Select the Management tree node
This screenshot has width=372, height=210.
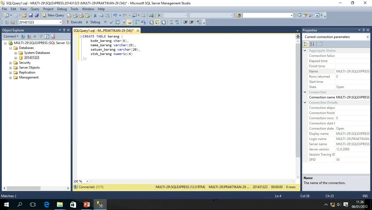click(x=29, y=78)
